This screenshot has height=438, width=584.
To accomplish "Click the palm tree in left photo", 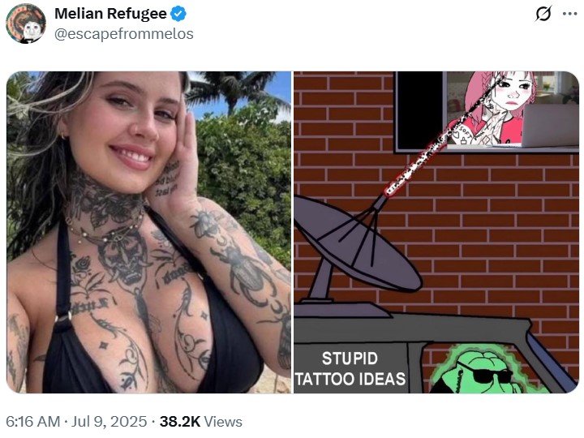I will [x=234, y=91].
